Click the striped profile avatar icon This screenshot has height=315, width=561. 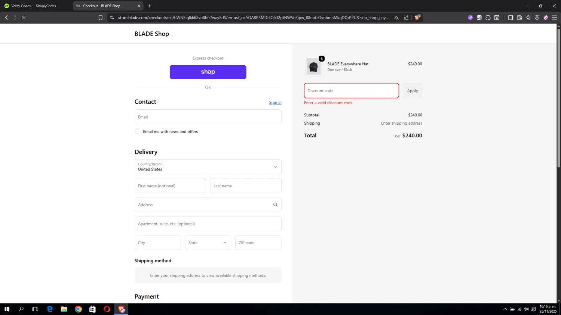[546, 18]
